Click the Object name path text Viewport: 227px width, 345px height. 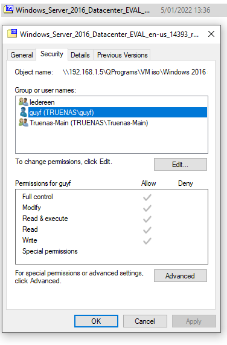134,72
